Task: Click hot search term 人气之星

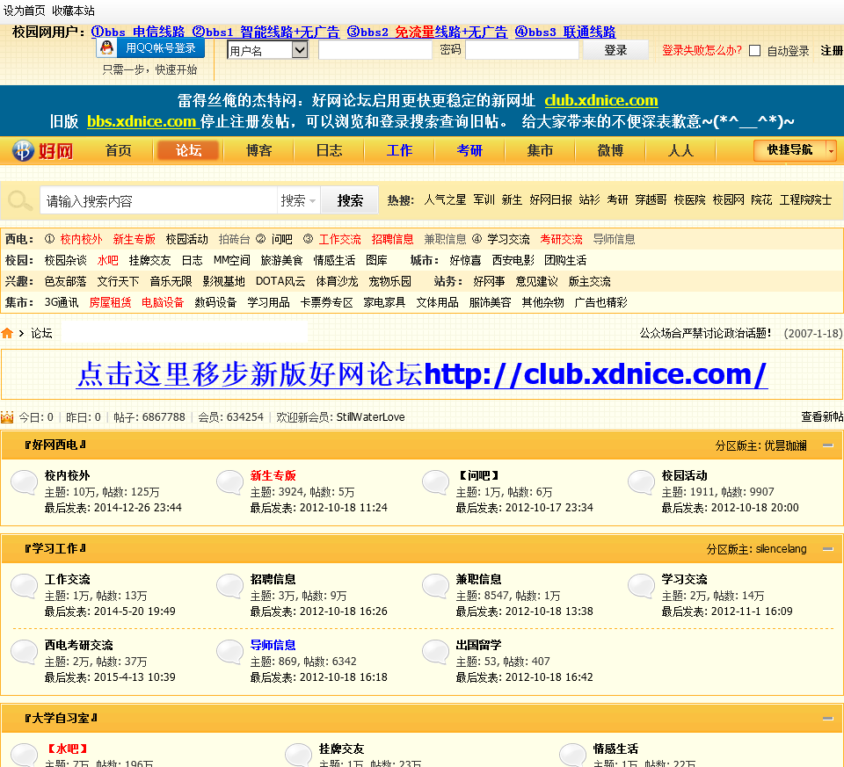Action: pyautogui.click(x=445, y=200)
